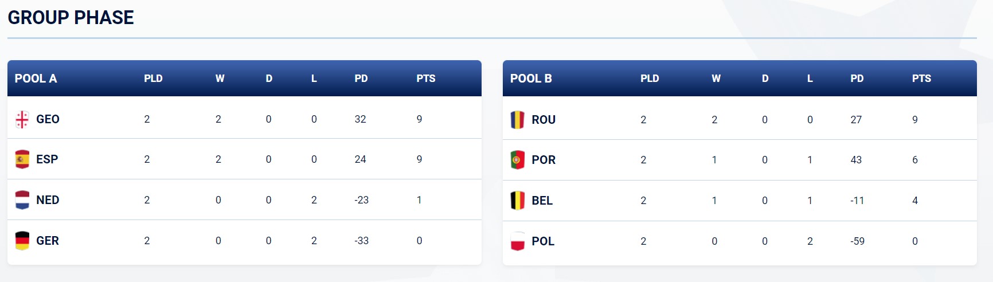Click the Belgium flag icon

point(517,201)
